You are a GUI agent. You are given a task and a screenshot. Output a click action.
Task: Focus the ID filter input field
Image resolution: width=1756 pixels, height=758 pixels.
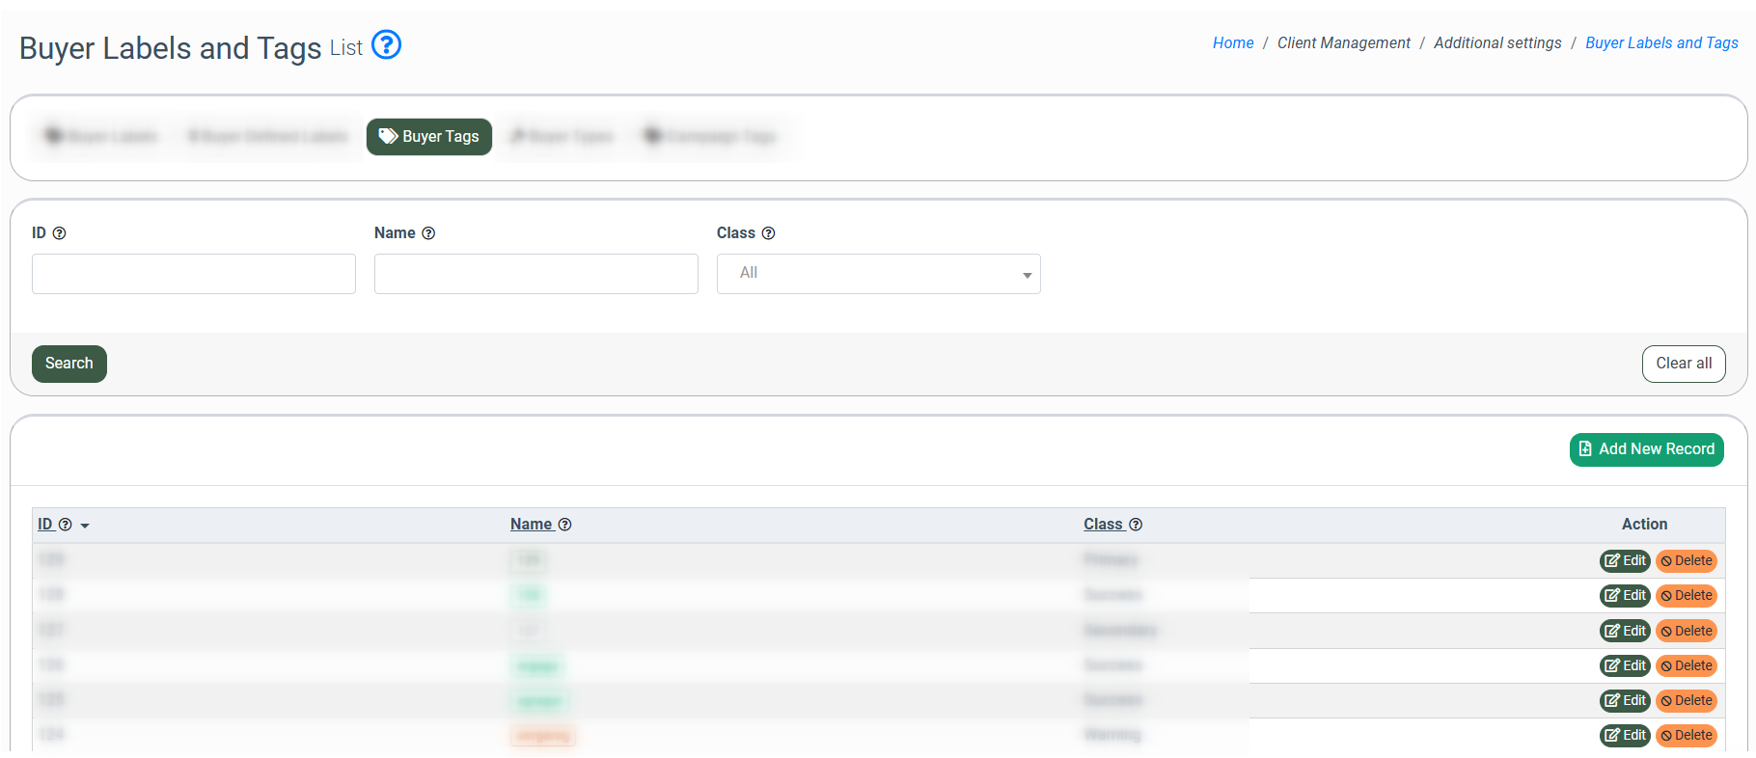click(x=194, y=274)
